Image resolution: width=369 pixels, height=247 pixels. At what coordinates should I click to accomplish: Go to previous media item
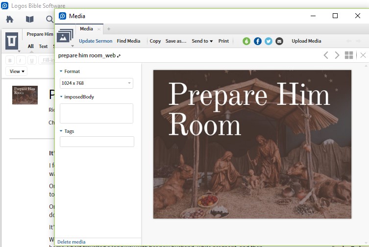[x=326, y=55]
